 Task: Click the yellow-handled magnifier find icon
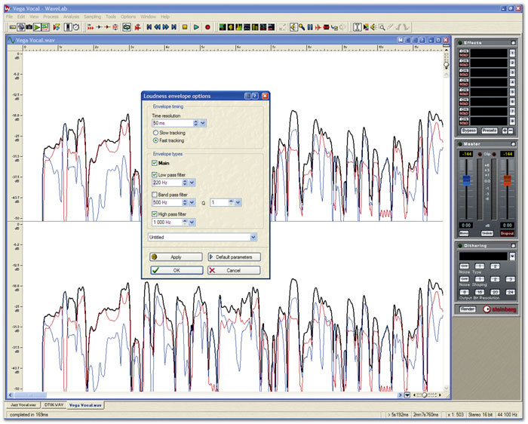point(302,27)
